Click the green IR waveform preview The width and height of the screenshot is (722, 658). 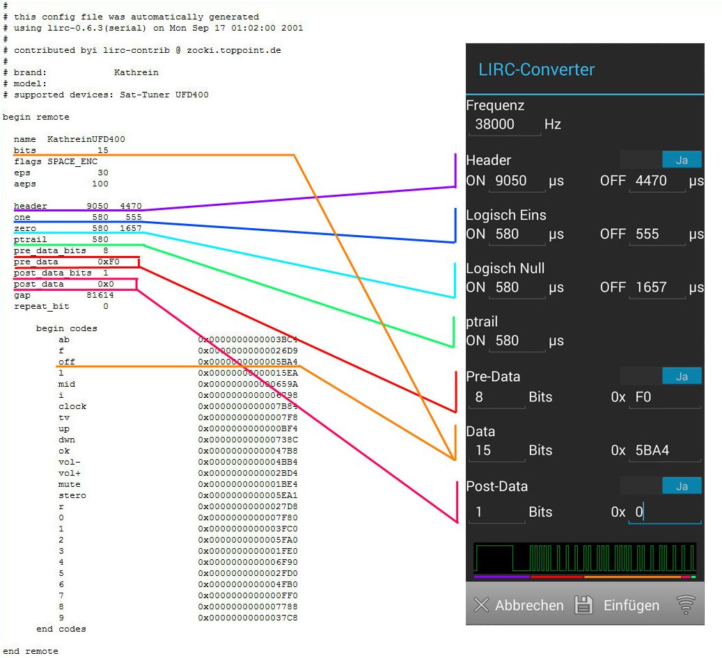(x=585, y=559)
